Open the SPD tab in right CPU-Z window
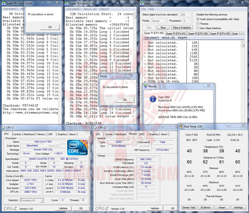This screenshot has height=213, width=249. coord(142,134)
